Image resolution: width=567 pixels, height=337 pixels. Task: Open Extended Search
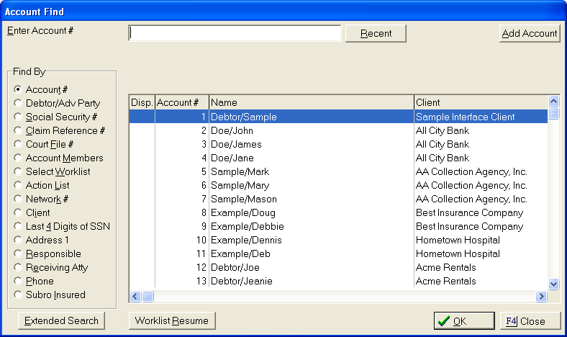(x=61, y=320)
